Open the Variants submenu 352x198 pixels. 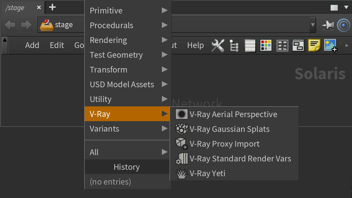pos(127,129)
